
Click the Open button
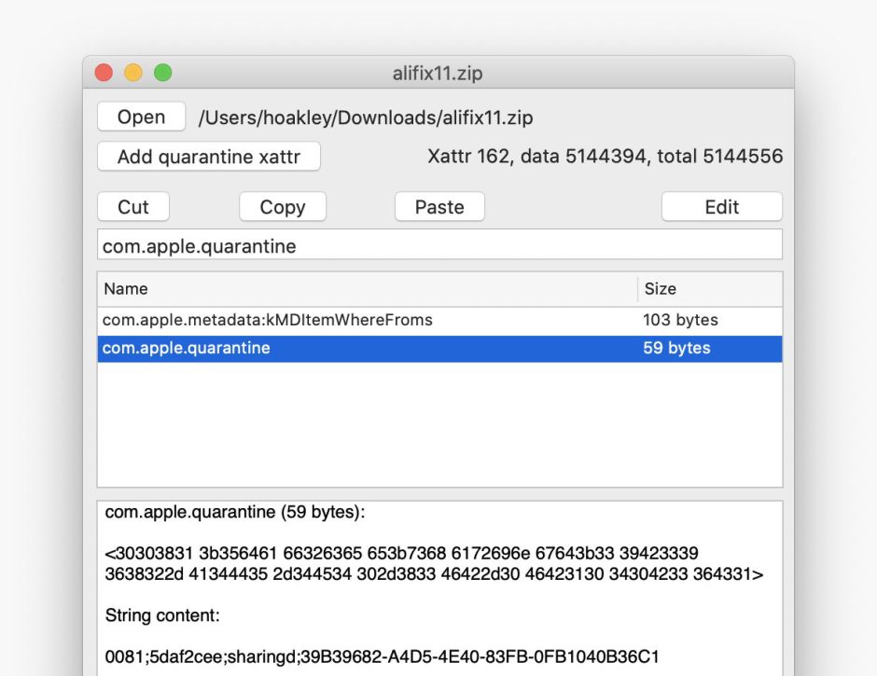(x=141, y=117)
